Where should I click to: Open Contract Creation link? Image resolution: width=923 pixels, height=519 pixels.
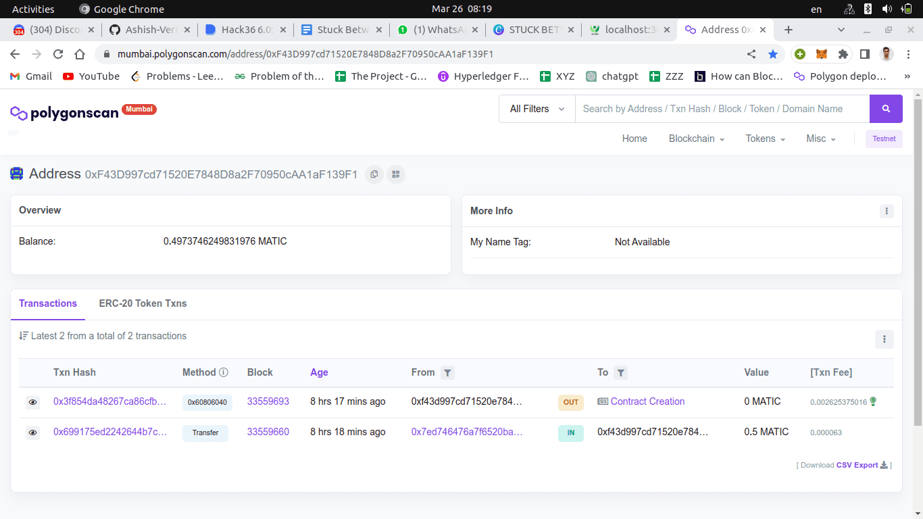click(647, 401)
